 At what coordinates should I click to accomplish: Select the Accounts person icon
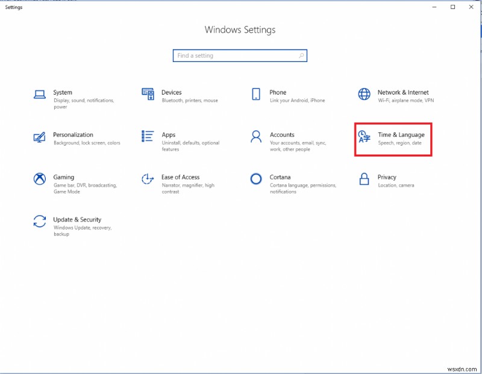click(x=255, y=137)
